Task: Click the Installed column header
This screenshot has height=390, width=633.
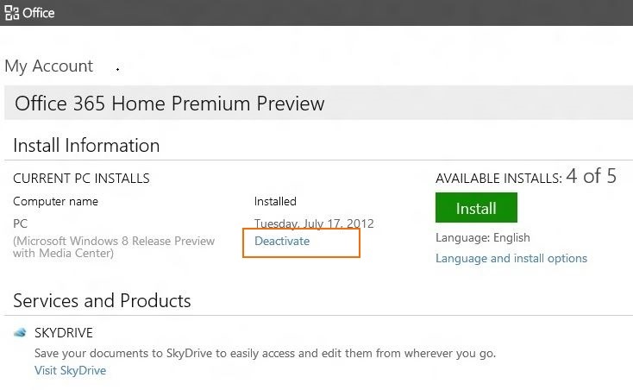Action: click(x=275, y=201)
